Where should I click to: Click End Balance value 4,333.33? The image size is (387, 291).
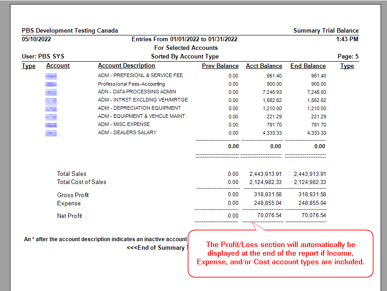(x=316, y=133)
